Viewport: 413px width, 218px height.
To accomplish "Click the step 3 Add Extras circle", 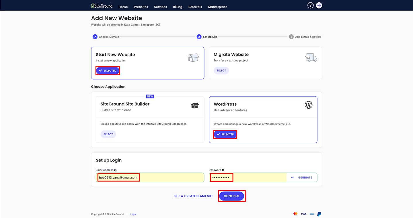I will (291, 37).
